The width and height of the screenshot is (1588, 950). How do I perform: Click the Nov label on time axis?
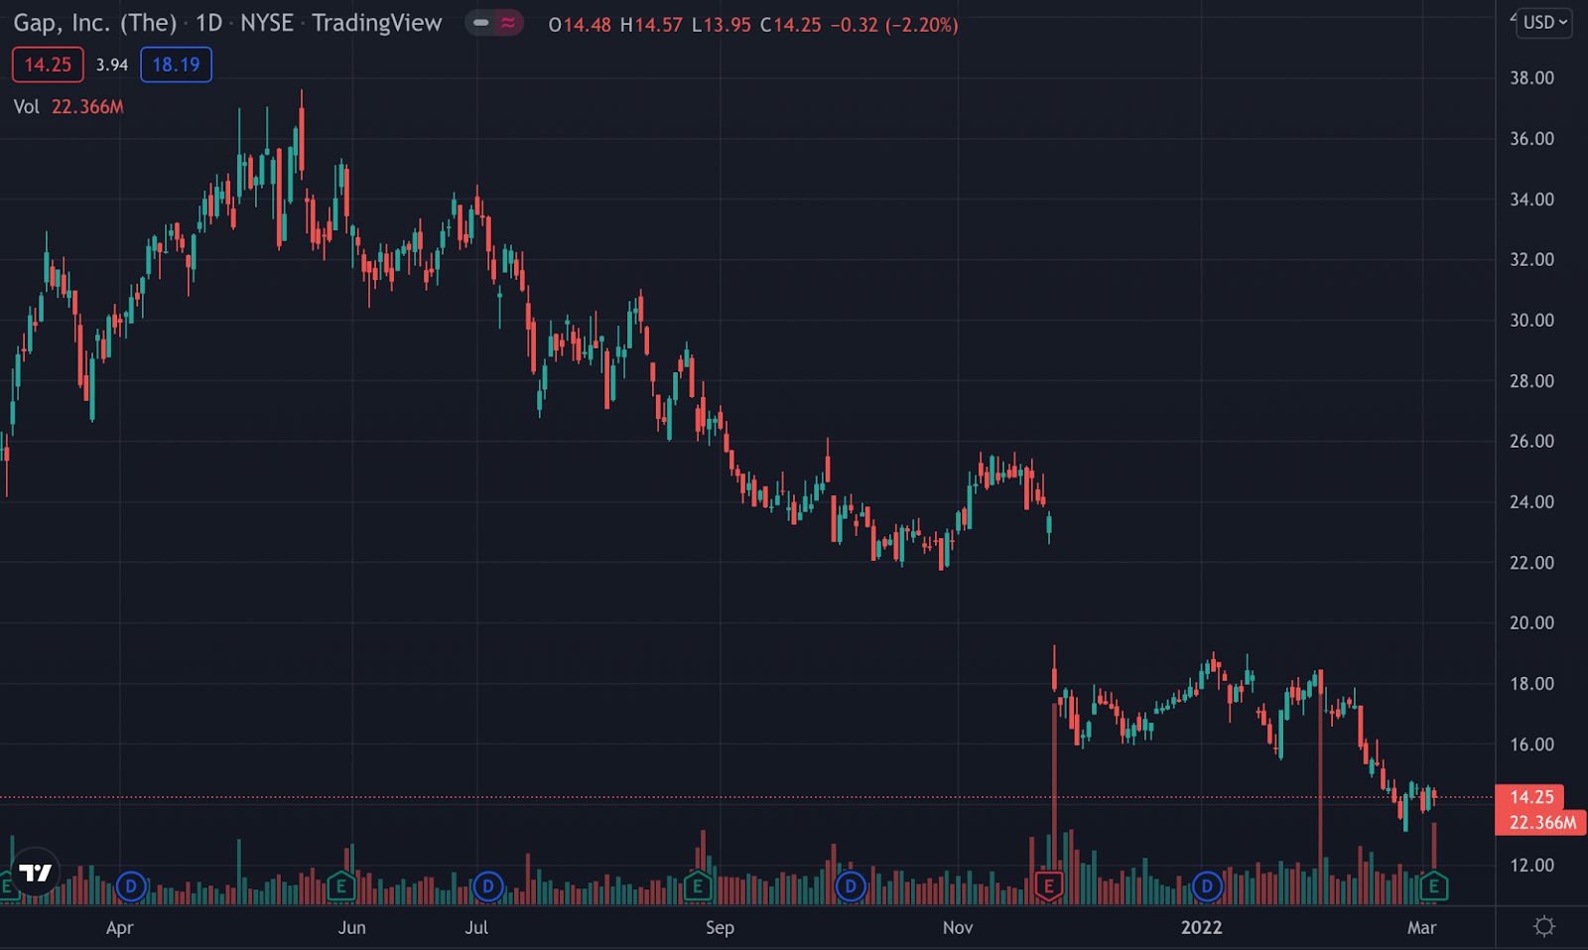click(958, 927)
